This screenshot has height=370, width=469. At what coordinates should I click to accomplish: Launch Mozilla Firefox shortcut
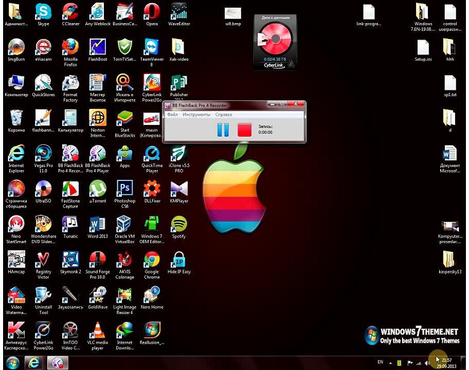(70, 52)
